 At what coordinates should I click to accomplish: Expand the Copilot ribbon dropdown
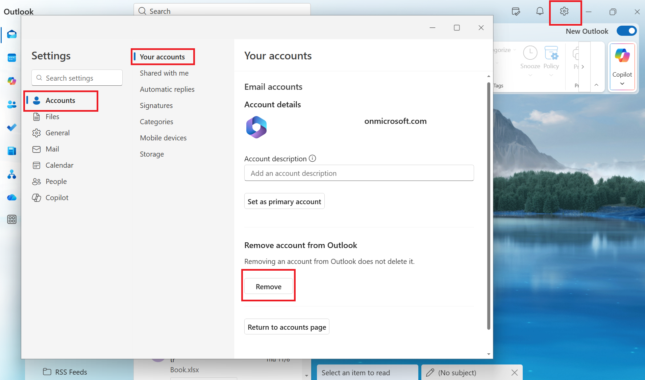622,84
